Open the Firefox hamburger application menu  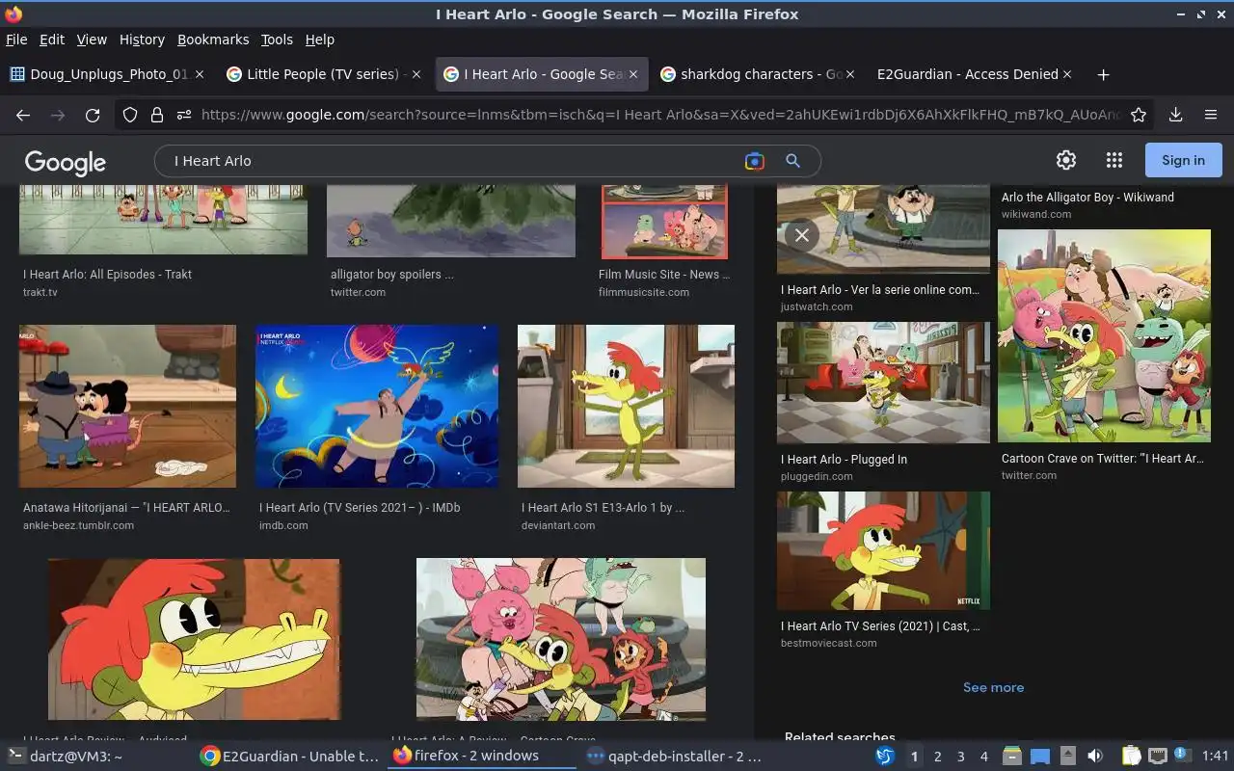coord(1211,115)
